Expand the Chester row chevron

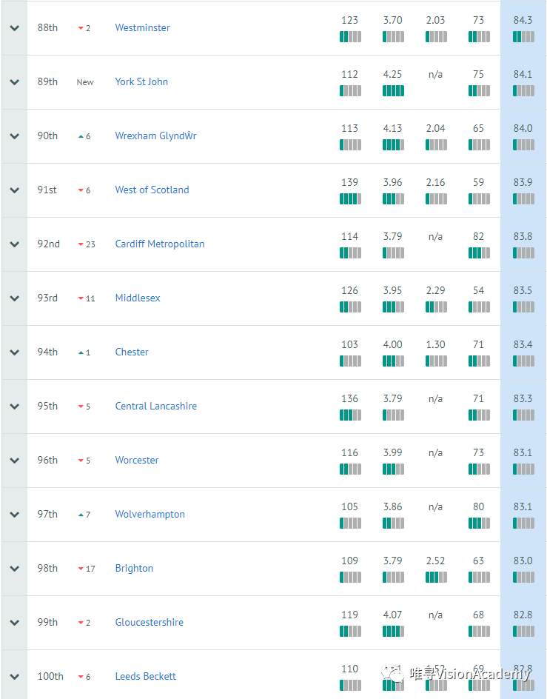(x=15, y=352)
